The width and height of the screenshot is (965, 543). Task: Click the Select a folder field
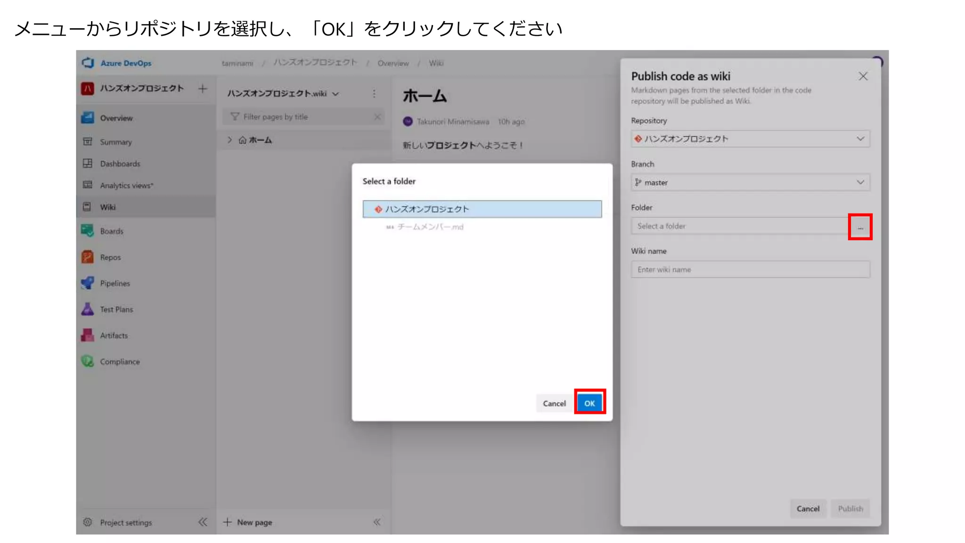coord(740,226)
